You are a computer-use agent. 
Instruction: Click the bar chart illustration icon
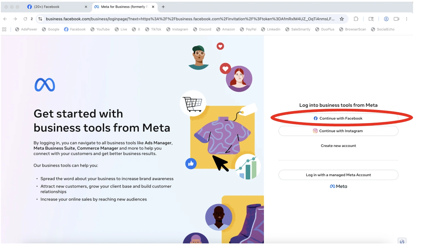coord(248,167)
